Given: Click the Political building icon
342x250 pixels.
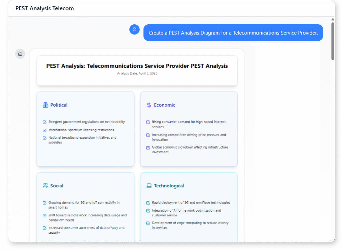Looking at the screenshot, I should pos(45,105).
